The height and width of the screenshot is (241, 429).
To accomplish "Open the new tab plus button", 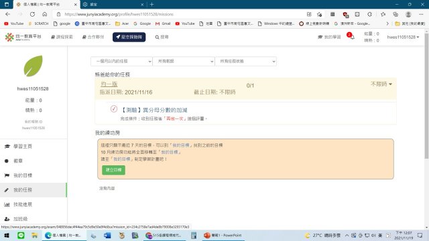I will (152, 5).
